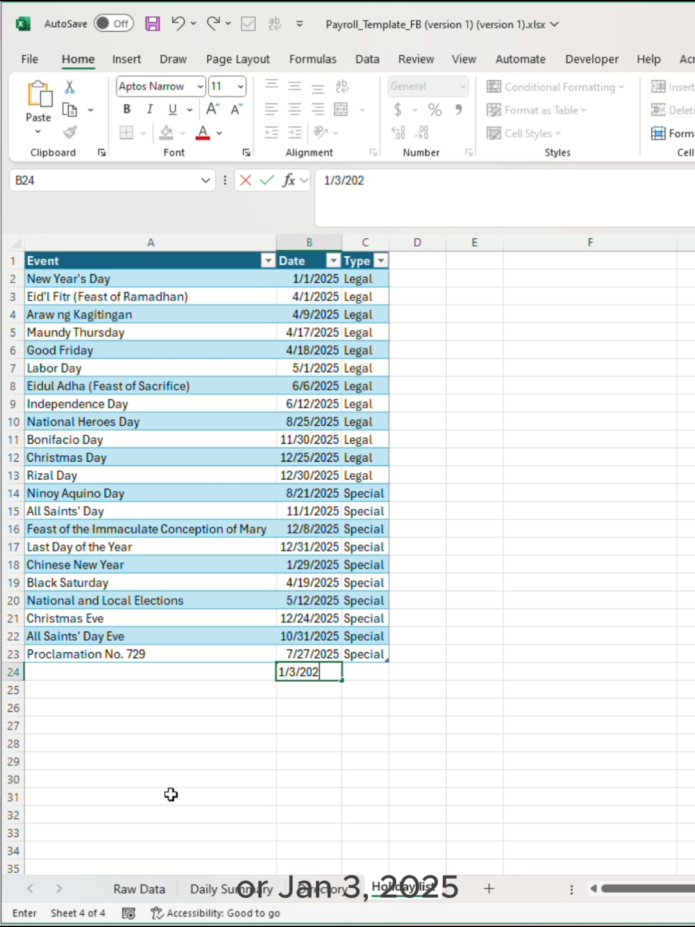Select cell with Chinese New Year
The image size is (695, 927).
click(x=151, y=565)
